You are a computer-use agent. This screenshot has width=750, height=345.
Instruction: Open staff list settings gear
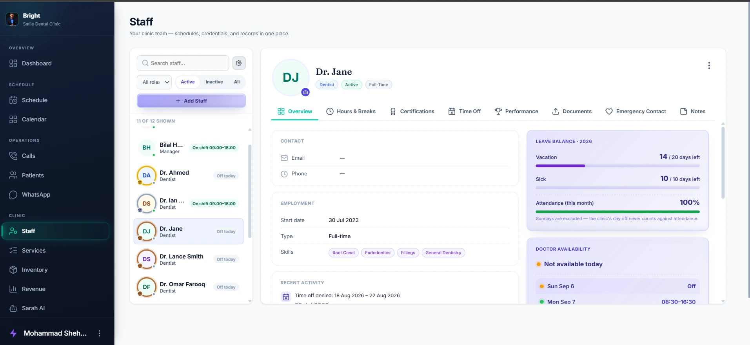(239, 63)
